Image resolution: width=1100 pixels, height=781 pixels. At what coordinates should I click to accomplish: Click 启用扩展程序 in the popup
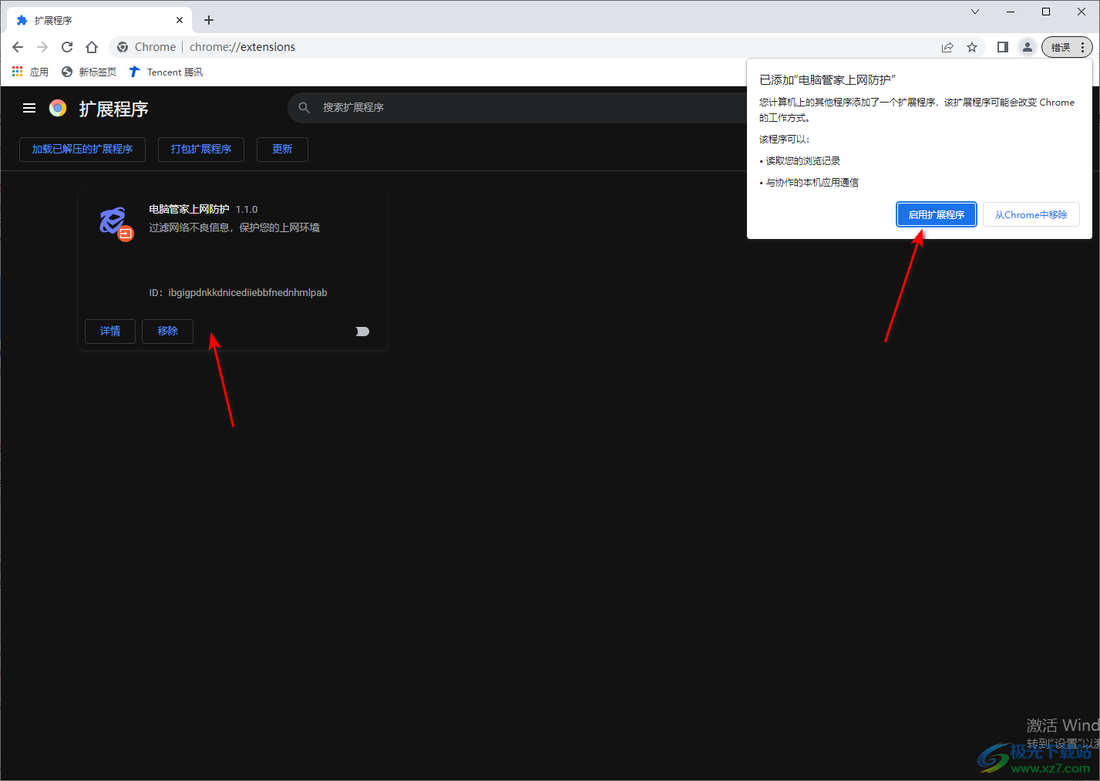point(937,214)
